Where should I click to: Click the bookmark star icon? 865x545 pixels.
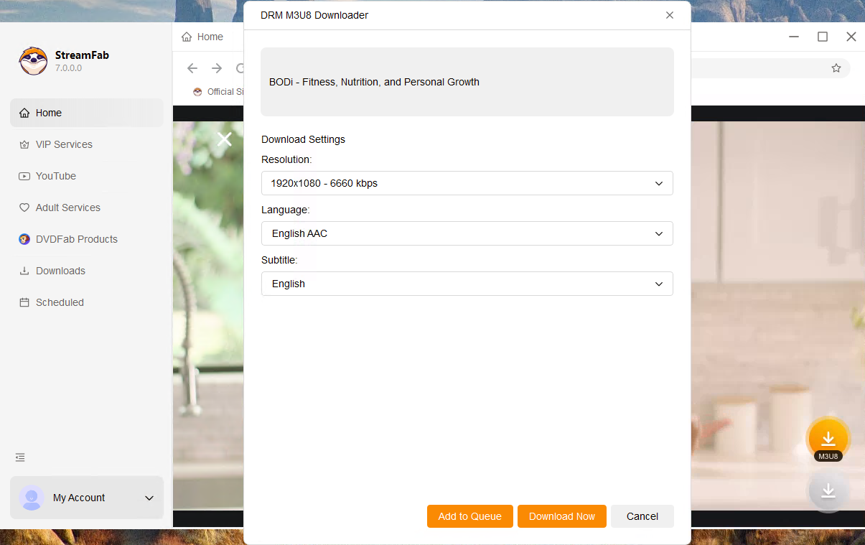[836, 68]
